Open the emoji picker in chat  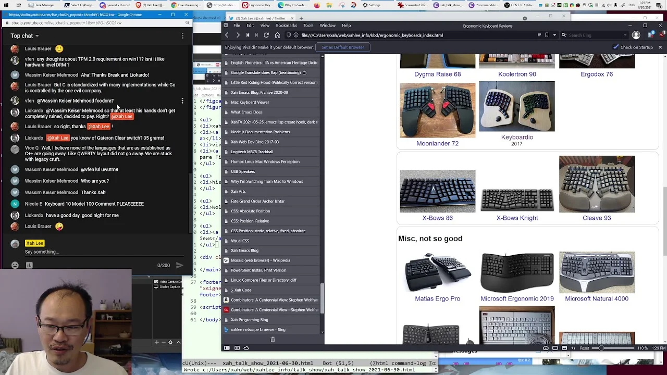15,265
